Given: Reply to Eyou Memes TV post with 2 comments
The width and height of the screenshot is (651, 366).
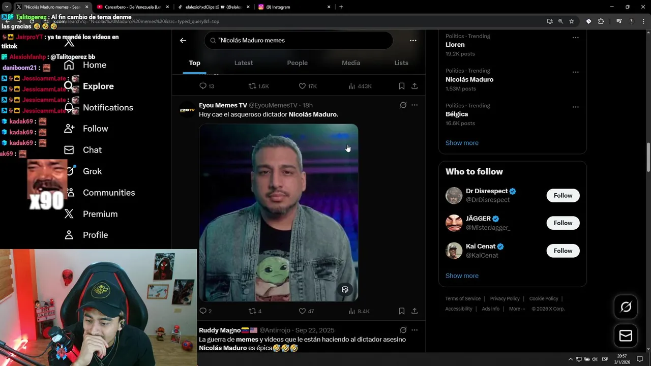Looking at the screenshot, I should 205,311.
